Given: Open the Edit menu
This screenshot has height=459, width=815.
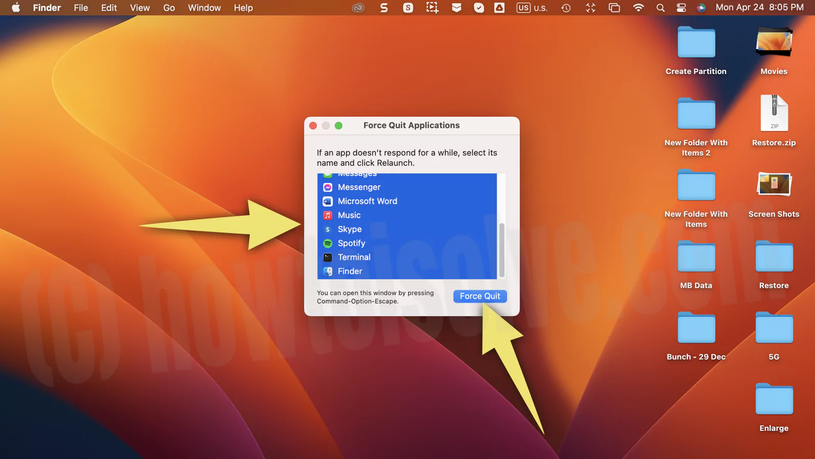Looking at the screenshot, I should 109,8.
